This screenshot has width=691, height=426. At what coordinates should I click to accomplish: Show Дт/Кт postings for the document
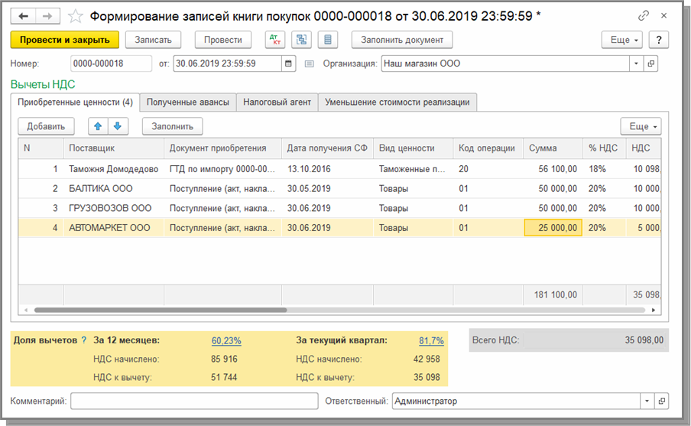tap(274, 40)
